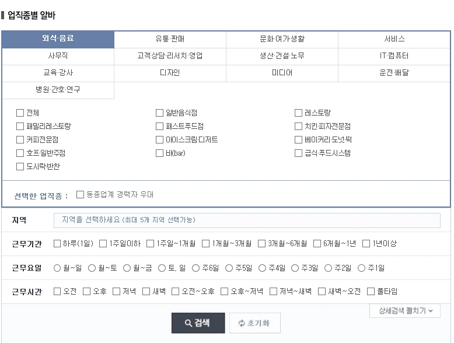
Task: Pick the 월~금 radio option
Action: [127, 268]
